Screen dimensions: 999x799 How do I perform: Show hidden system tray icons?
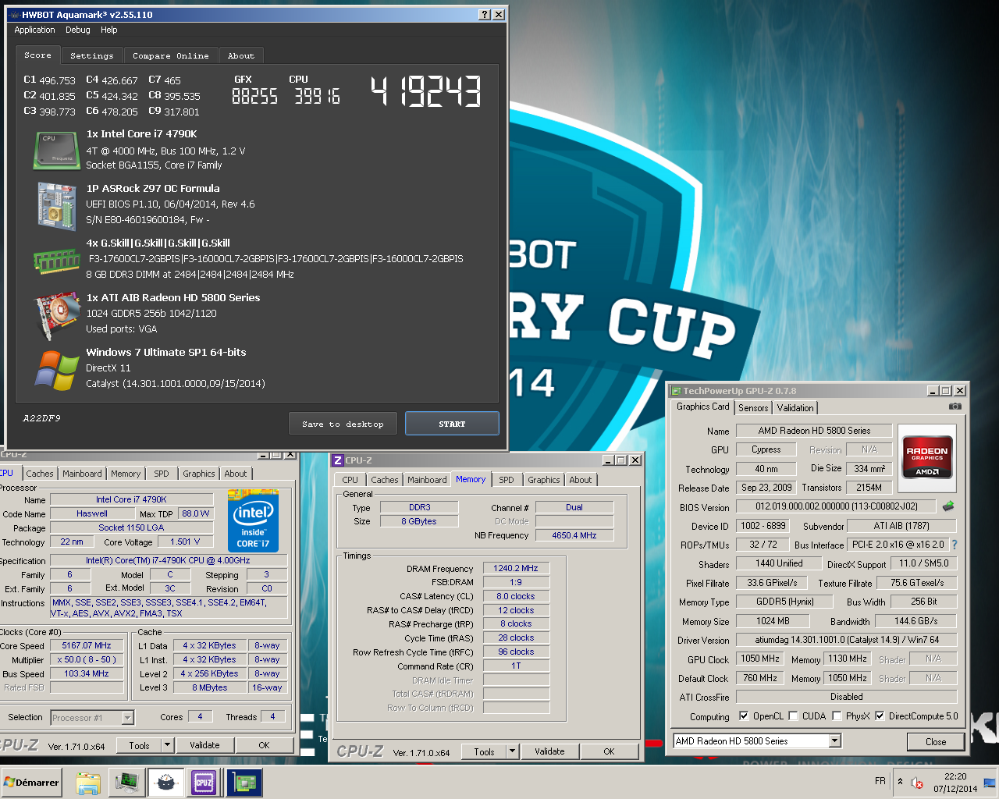[900, 782]
